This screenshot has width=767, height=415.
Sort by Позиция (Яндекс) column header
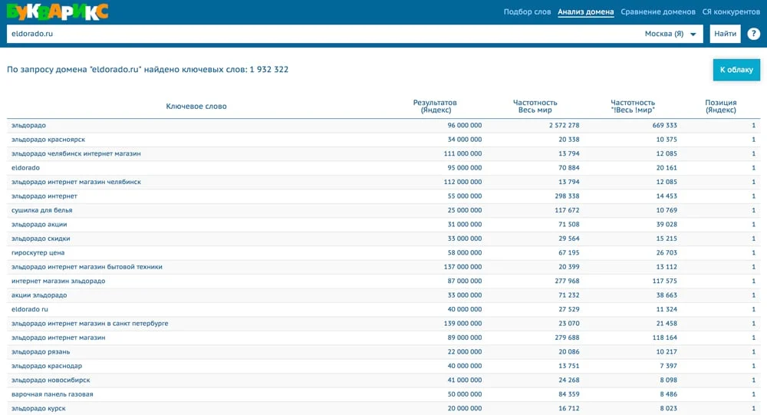pos(720,106)
